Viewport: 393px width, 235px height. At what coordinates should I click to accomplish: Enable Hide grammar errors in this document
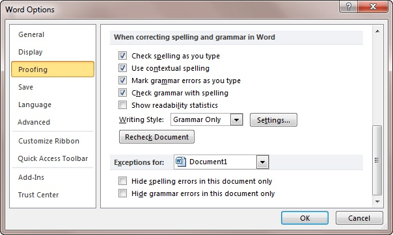[122, 193]
